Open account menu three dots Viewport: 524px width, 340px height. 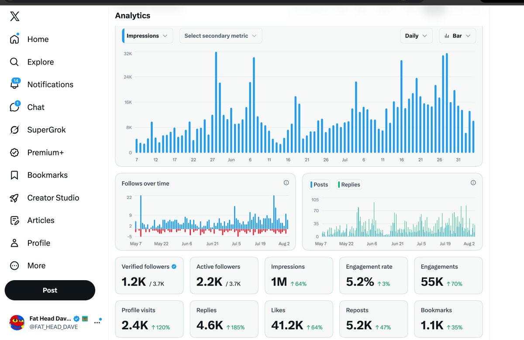pyautogui.click(x=97, y=323)
